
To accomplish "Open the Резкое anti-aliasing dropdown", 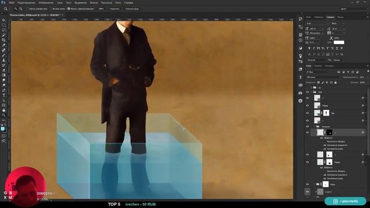I will click(339, 60).
